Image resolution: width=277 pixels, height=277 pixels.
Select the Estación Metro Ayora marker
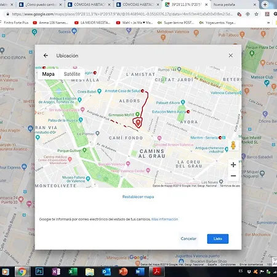(188, 111)
